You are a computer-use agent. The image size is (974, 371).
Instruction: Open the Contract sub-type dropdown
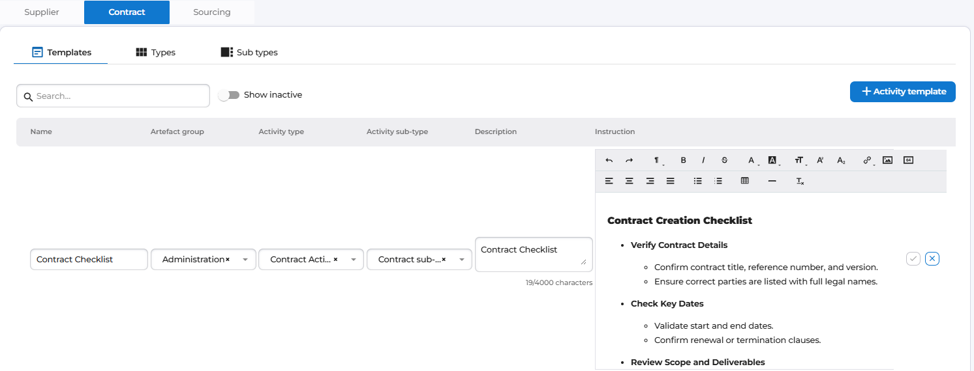coord(462,260)
